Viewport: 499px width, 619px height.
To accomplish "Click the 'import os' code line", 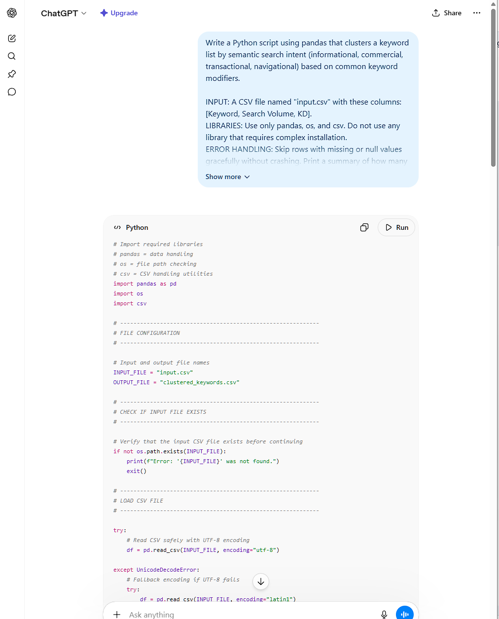I will [128, 293].
